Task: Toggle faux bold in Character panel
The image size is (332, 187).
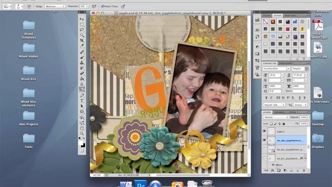Action: 266,98
